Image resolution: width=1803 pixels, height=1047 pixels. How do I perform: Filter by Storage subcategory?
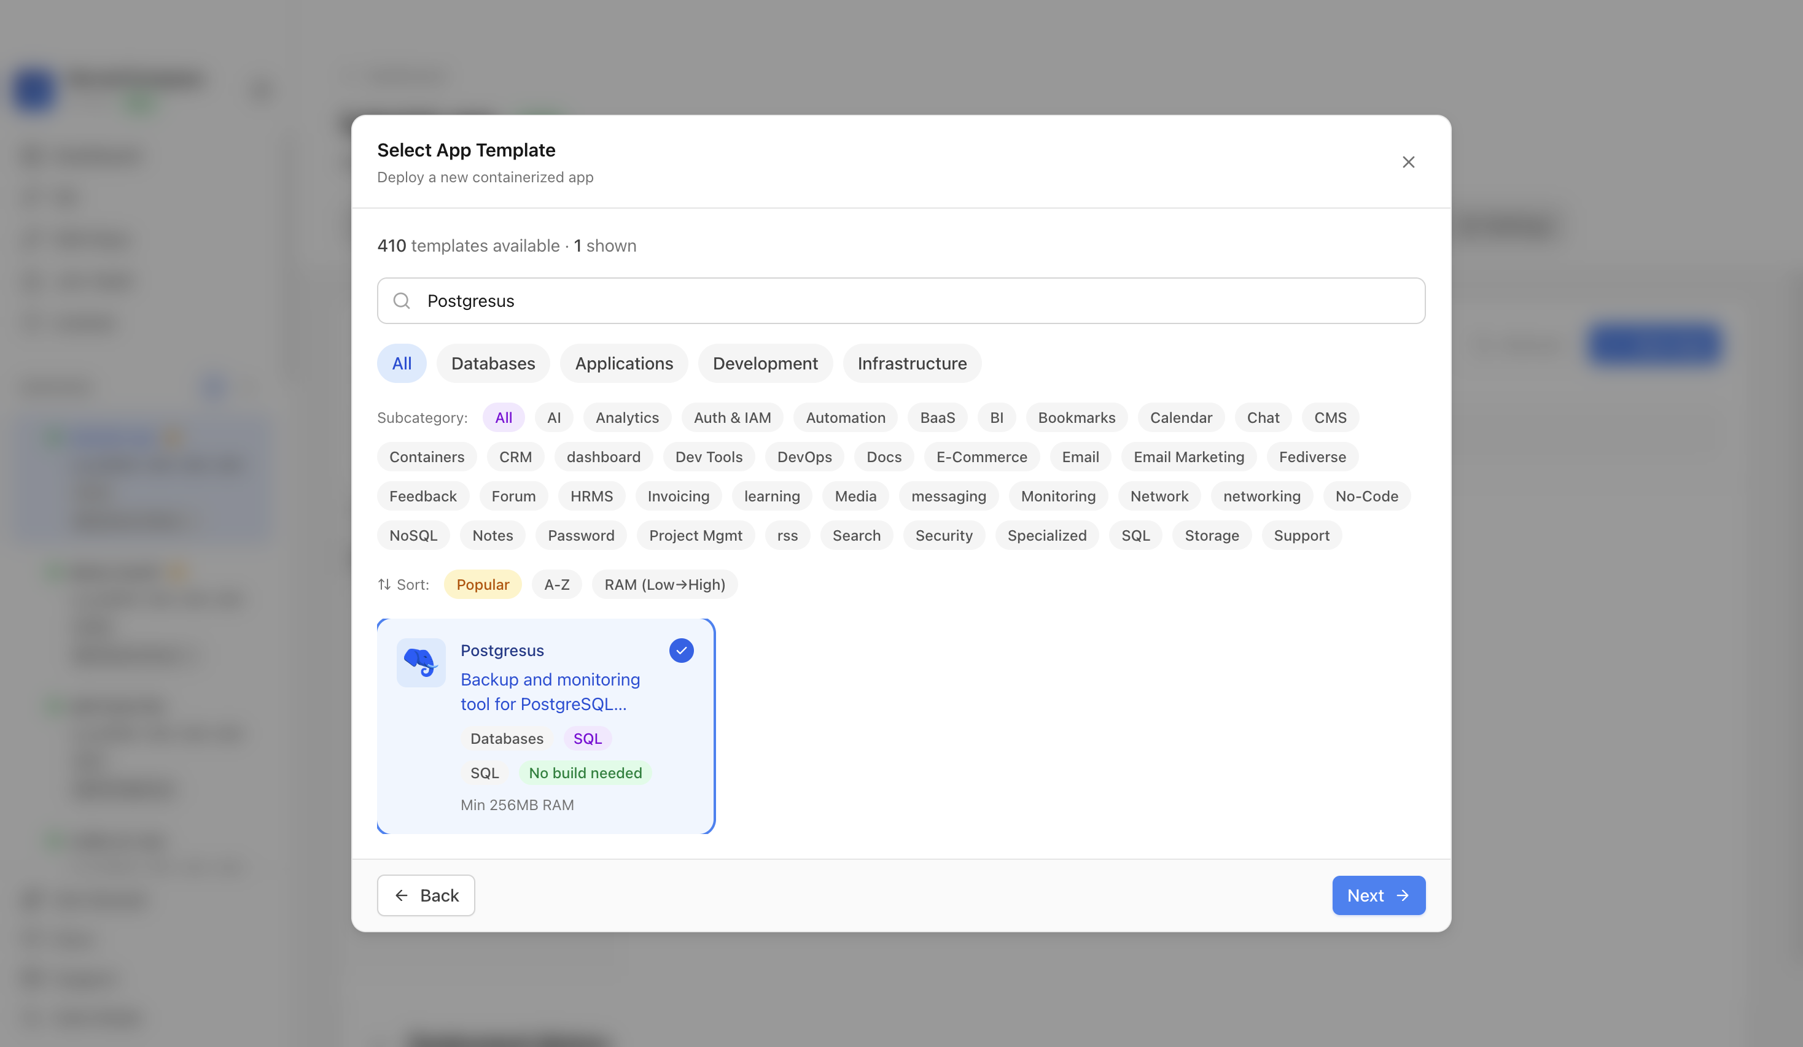(1211, 536)
